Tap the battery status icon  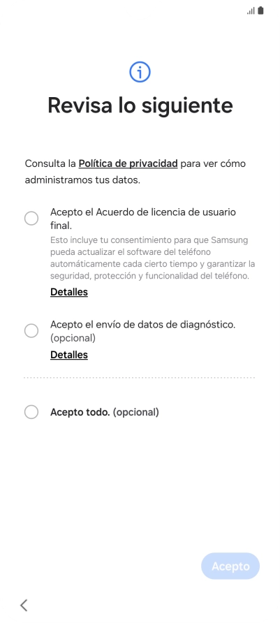click(x=260, y=10)
